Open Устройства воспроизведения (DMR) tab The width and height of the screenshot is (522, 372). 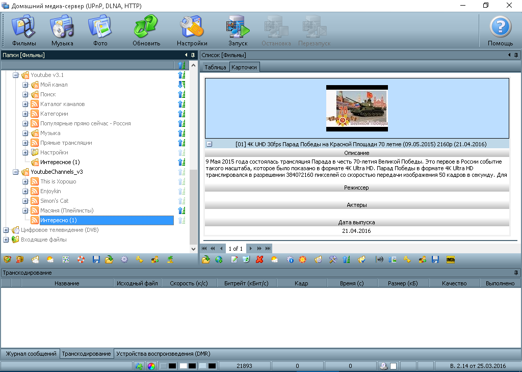tap(163, 354)
